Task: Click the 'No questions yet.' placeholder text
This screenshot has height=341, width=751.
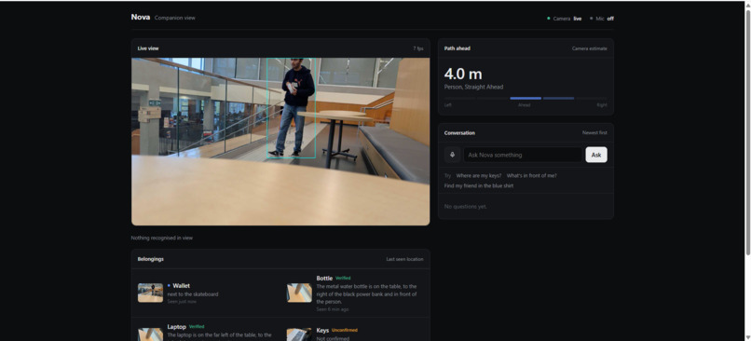Action: pos(466,207)
